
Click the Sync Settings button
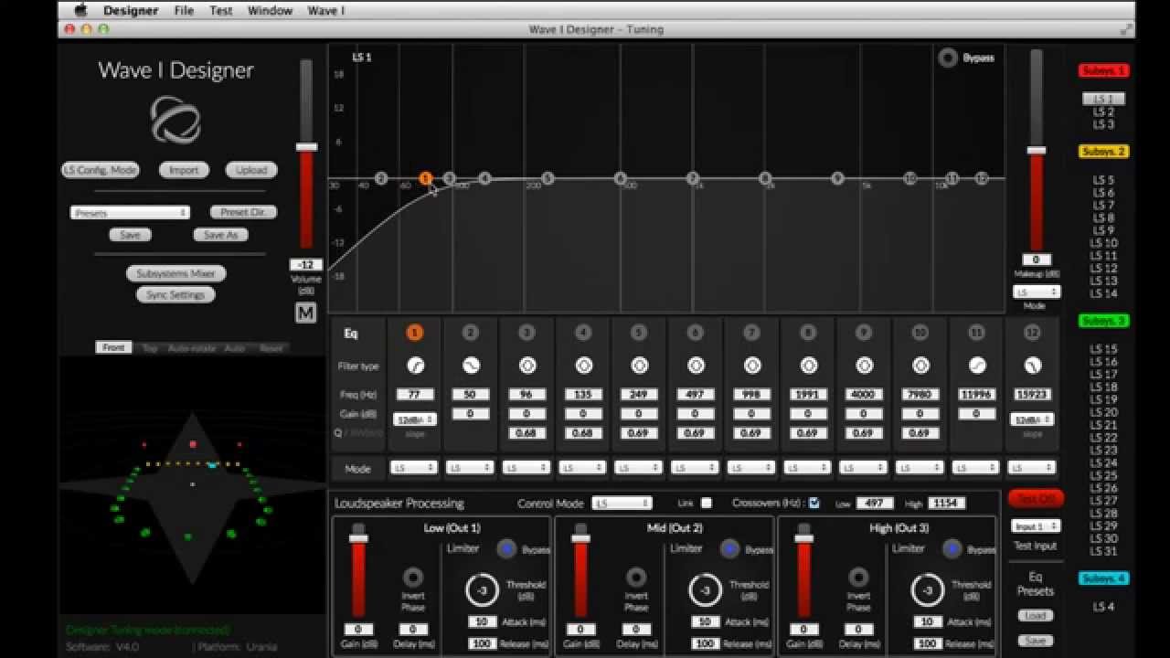[175, 294]
